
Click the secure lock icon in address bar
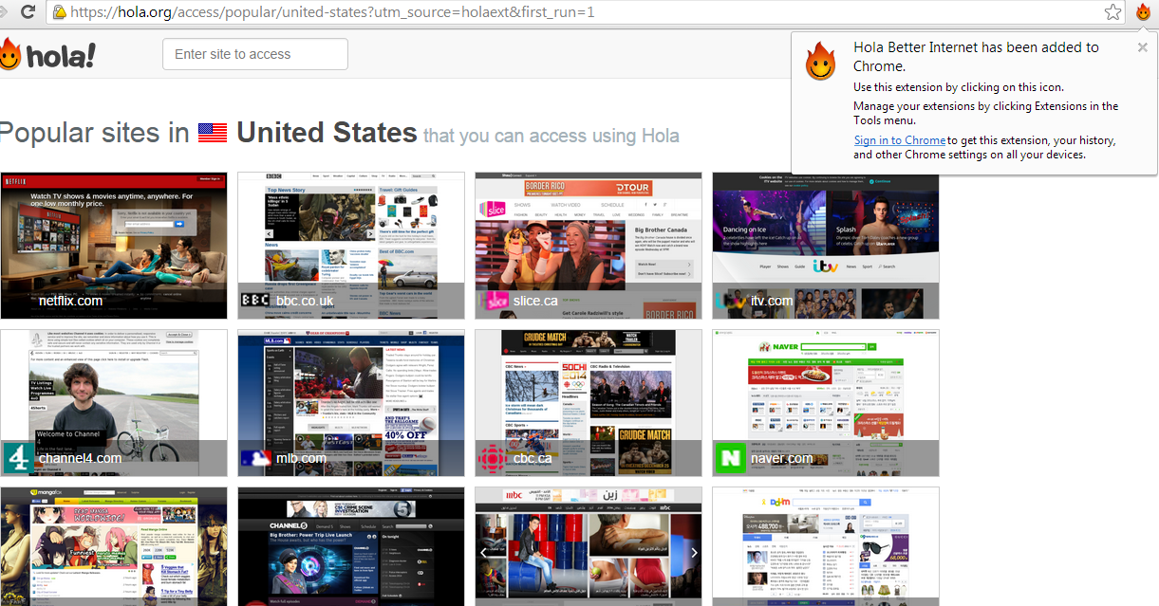click(x=59, y=12)
